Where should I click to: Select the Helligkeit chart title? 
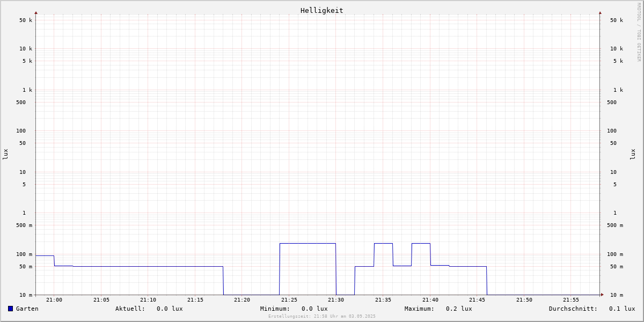coord(322,10)
